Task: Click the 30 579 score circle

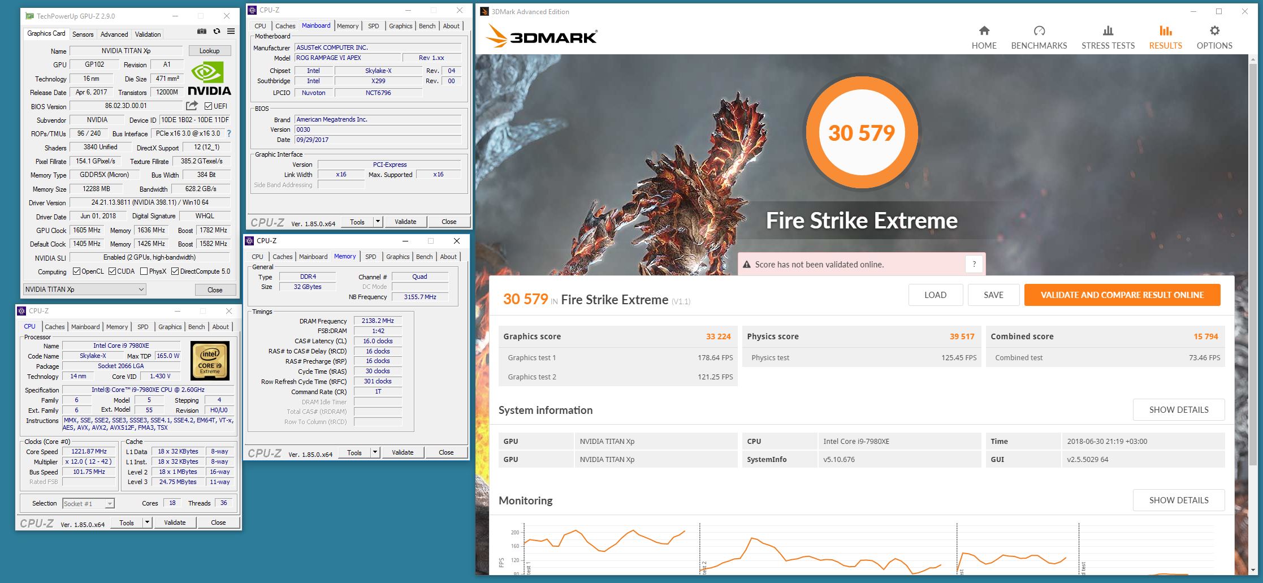Action: click(862, 133)
